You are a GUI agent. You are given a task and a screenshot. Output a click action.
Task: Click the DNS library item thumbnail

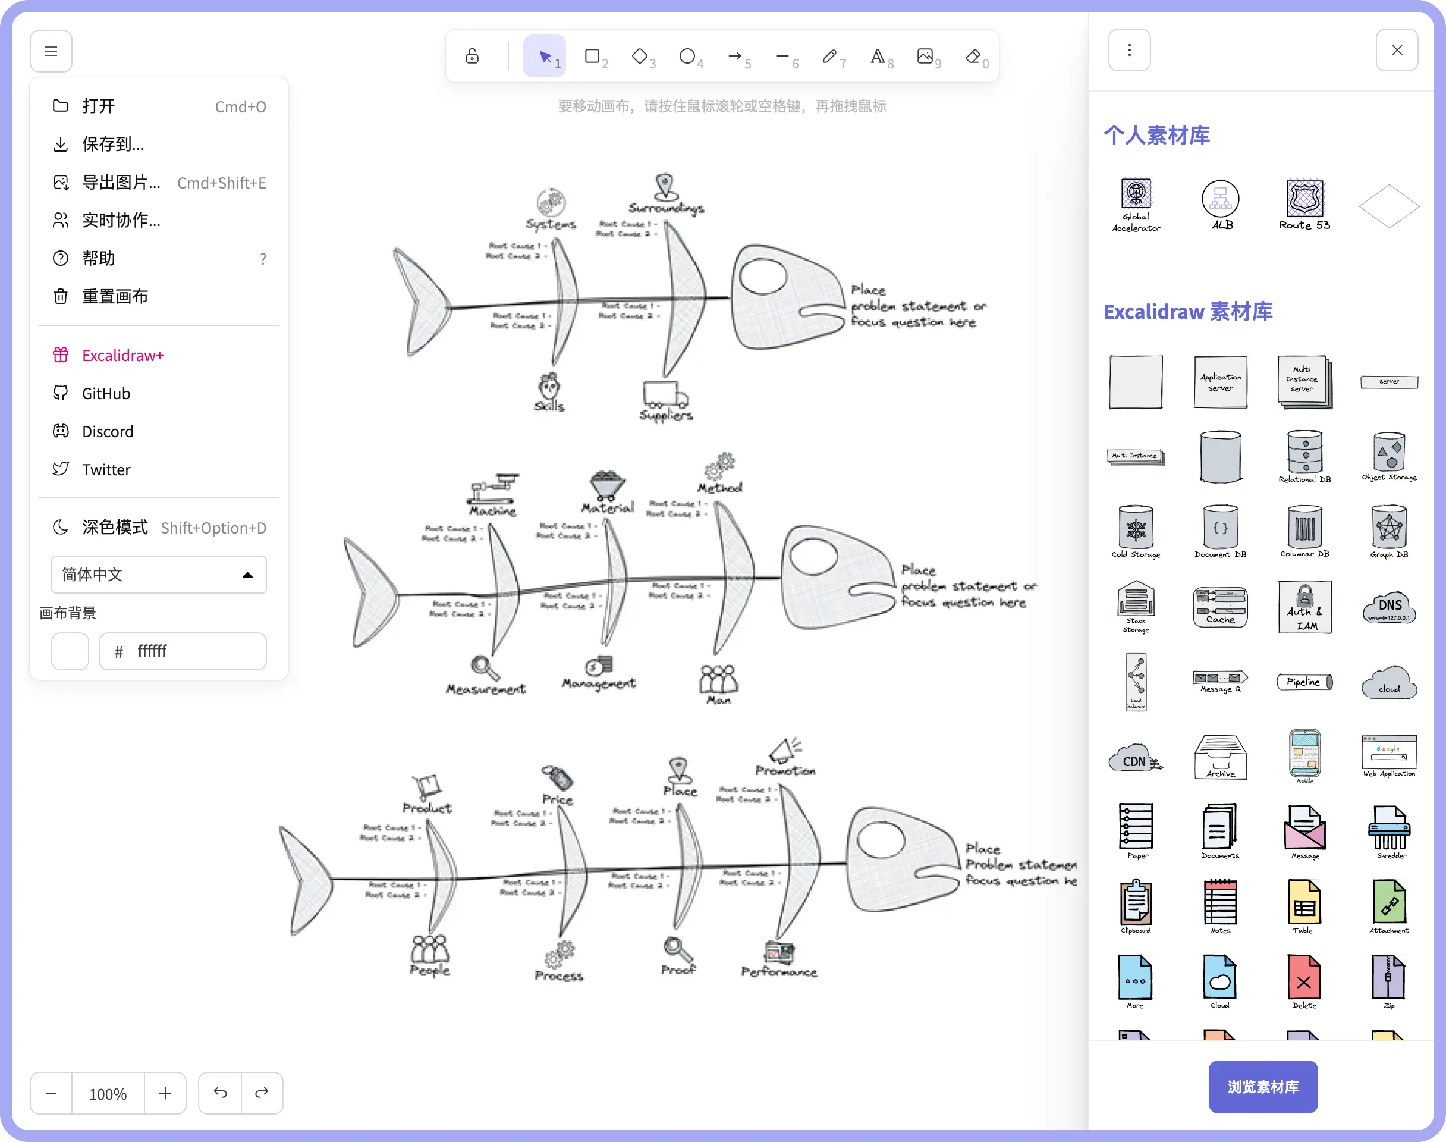click(1389, 608)
